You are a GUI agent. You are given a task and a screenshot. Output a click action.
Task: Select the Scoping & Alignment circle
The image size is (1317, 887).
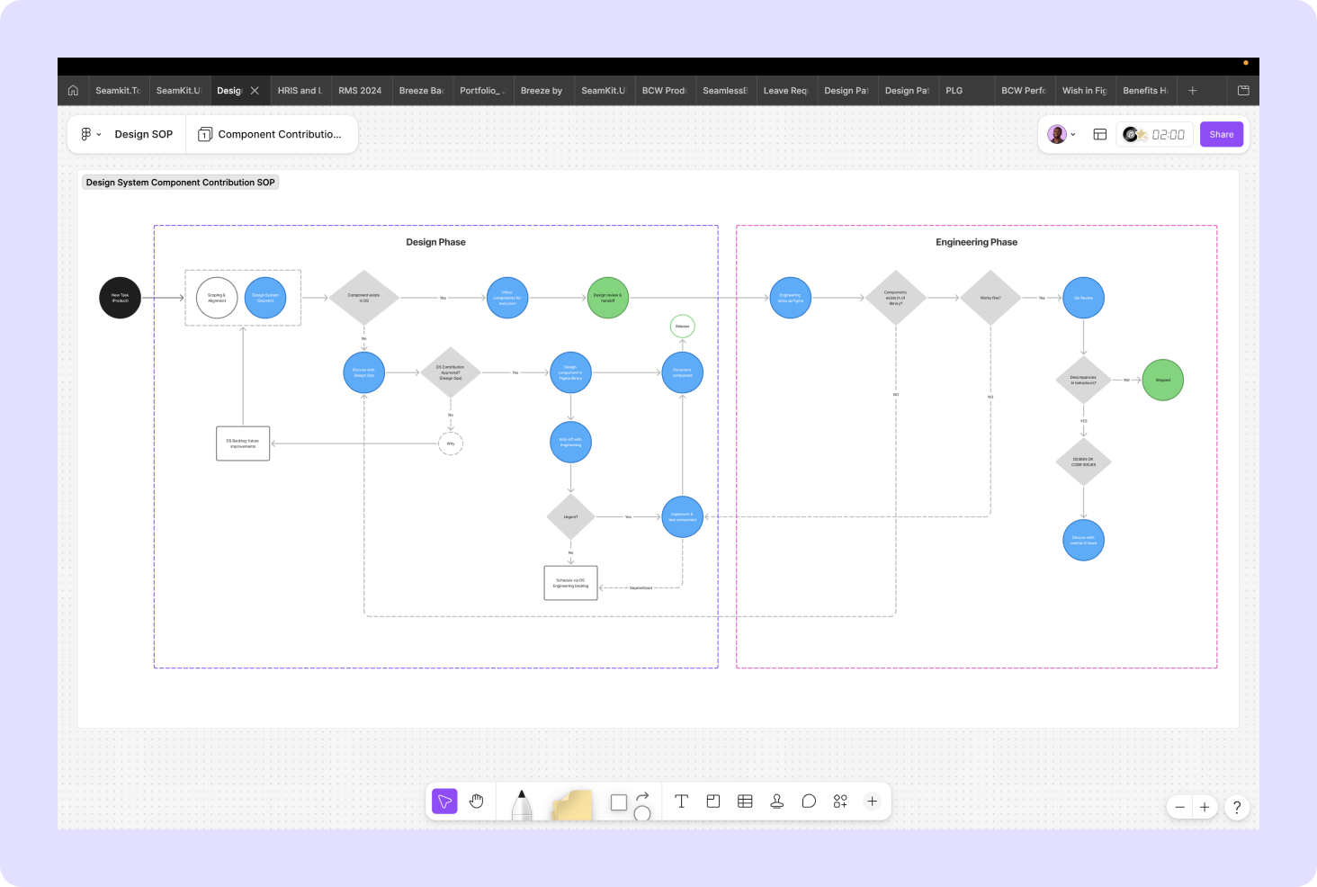point(217,298)
